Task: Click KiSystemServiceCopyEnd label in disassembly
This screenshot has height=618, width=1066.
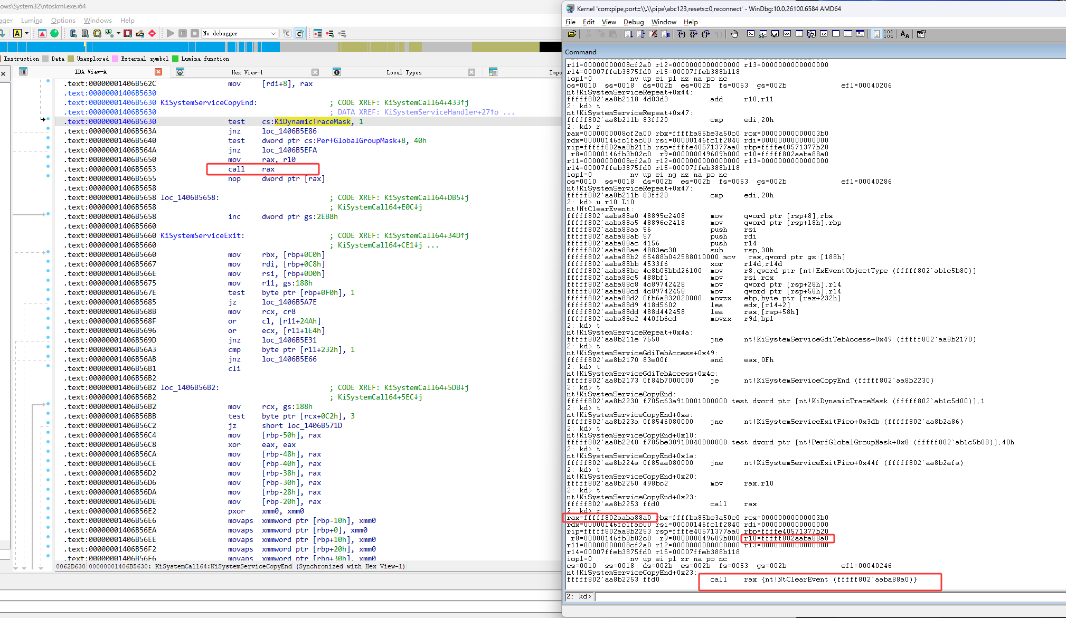Action: pyautogui.click(x=208, y=102)
